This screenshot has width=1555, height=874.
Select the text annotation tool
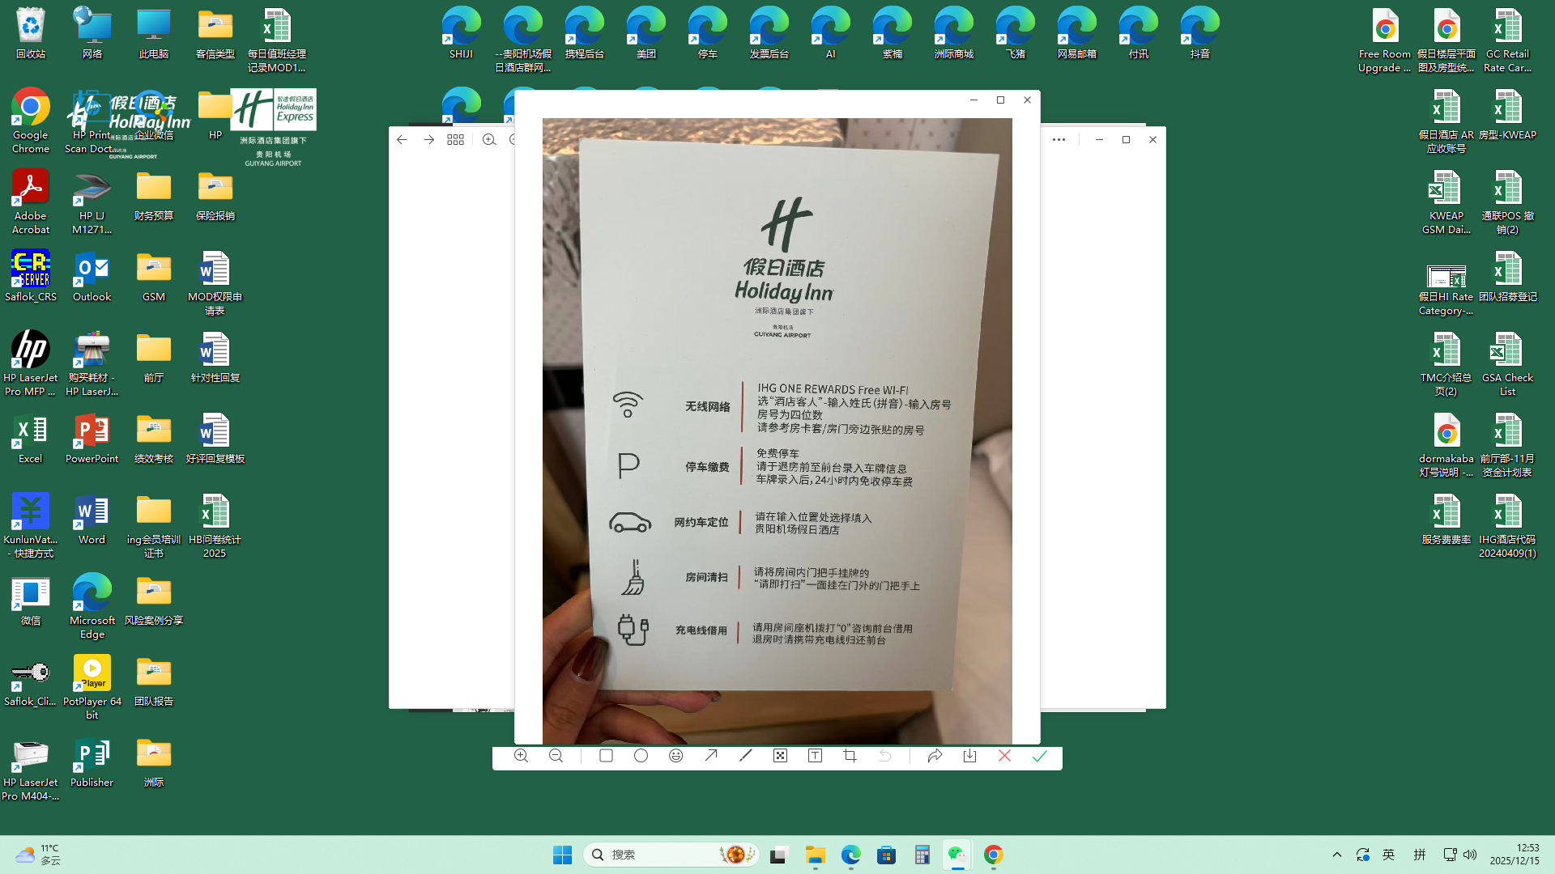tap(816, 756)
